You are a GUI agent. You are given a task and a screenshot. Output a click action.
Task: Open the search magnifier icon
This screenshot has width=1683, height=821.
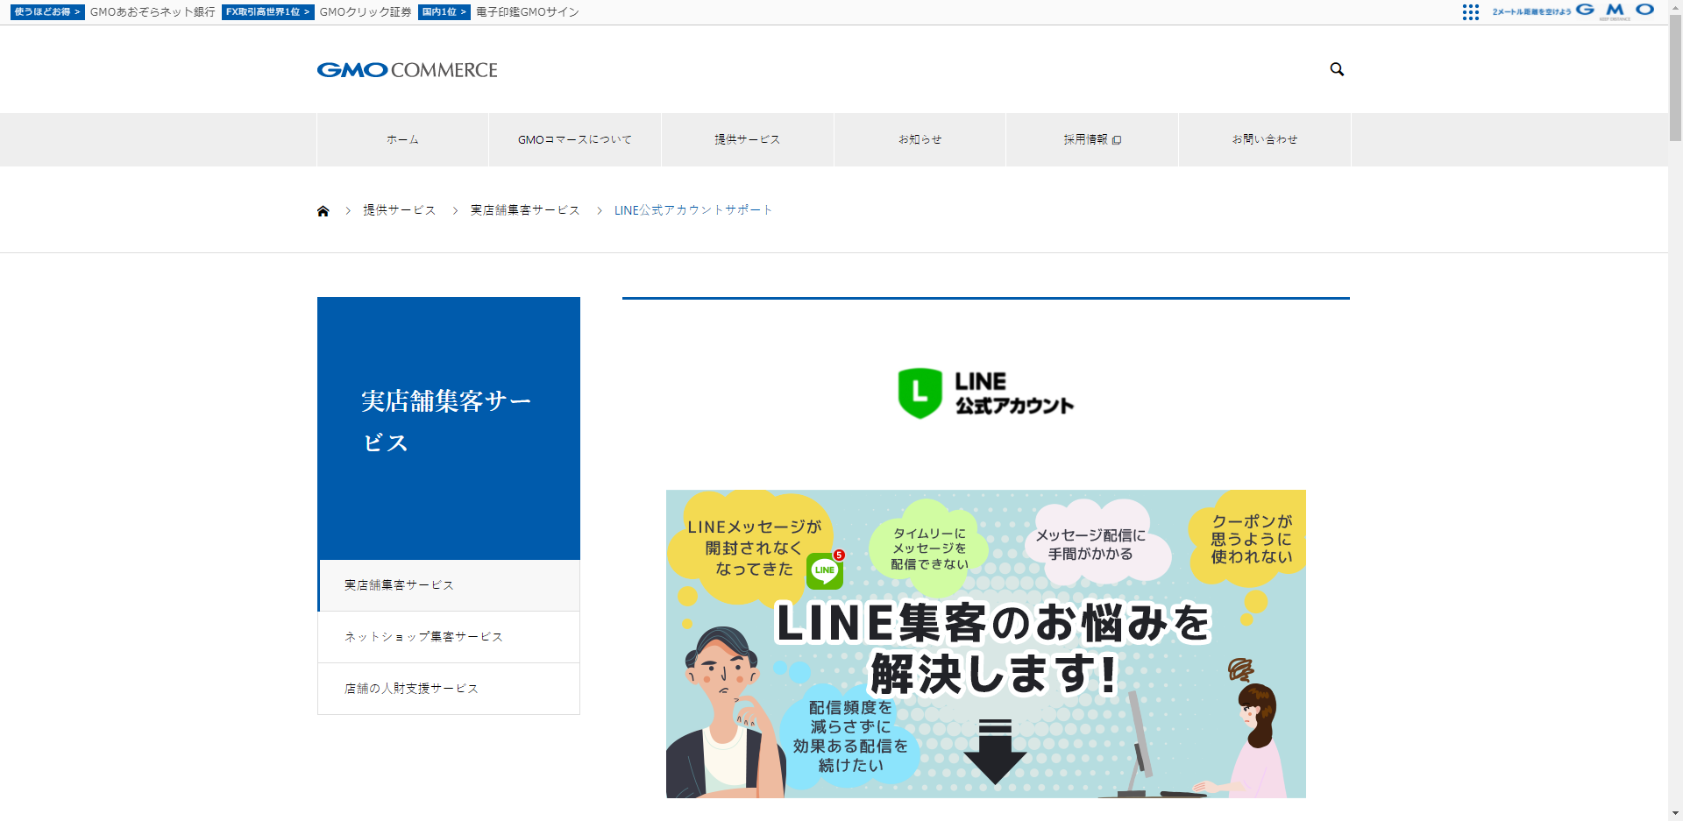click(x=1337, y=69)
